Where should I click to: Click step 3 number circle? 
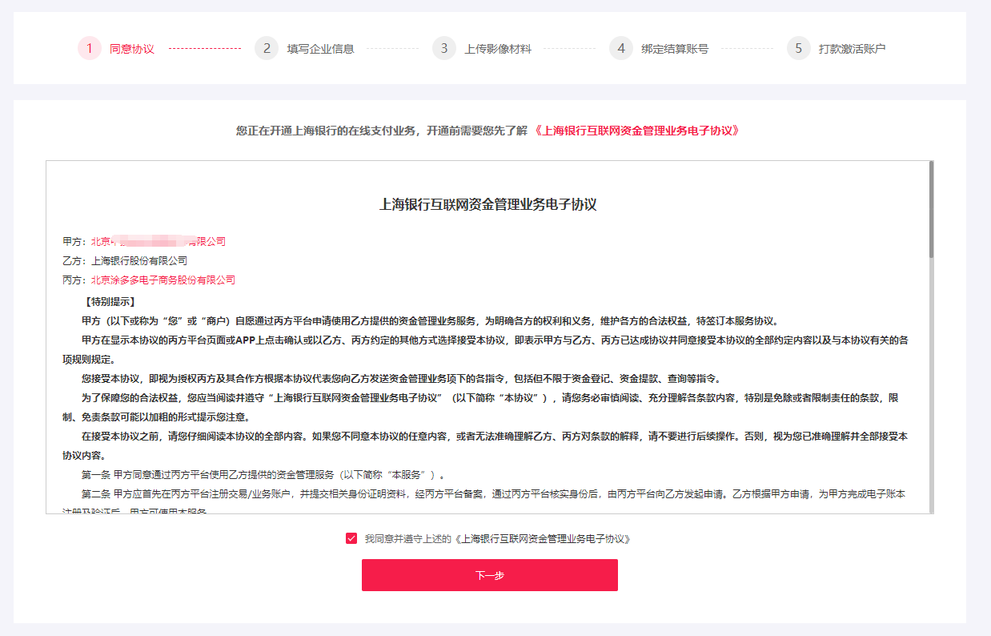444,48
